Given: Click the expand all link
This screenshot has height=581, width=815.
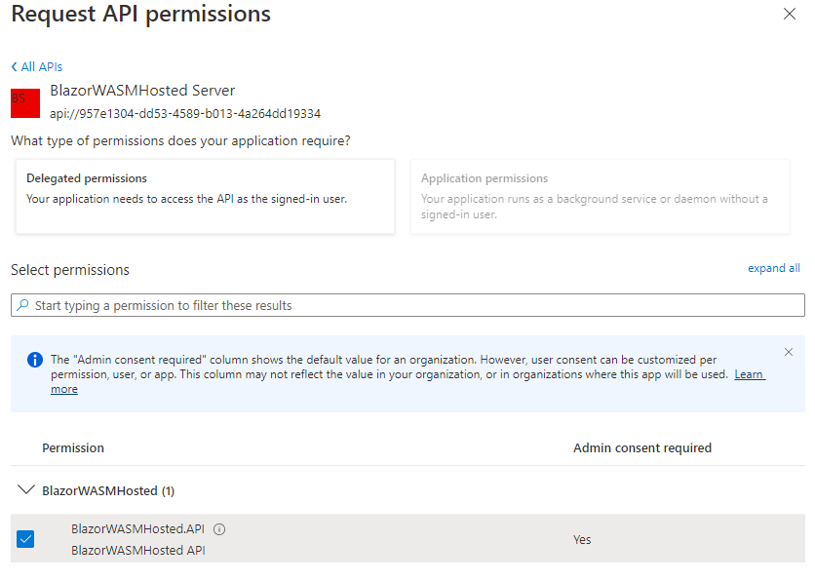Looking at the screenshot, I should (773, 268).
